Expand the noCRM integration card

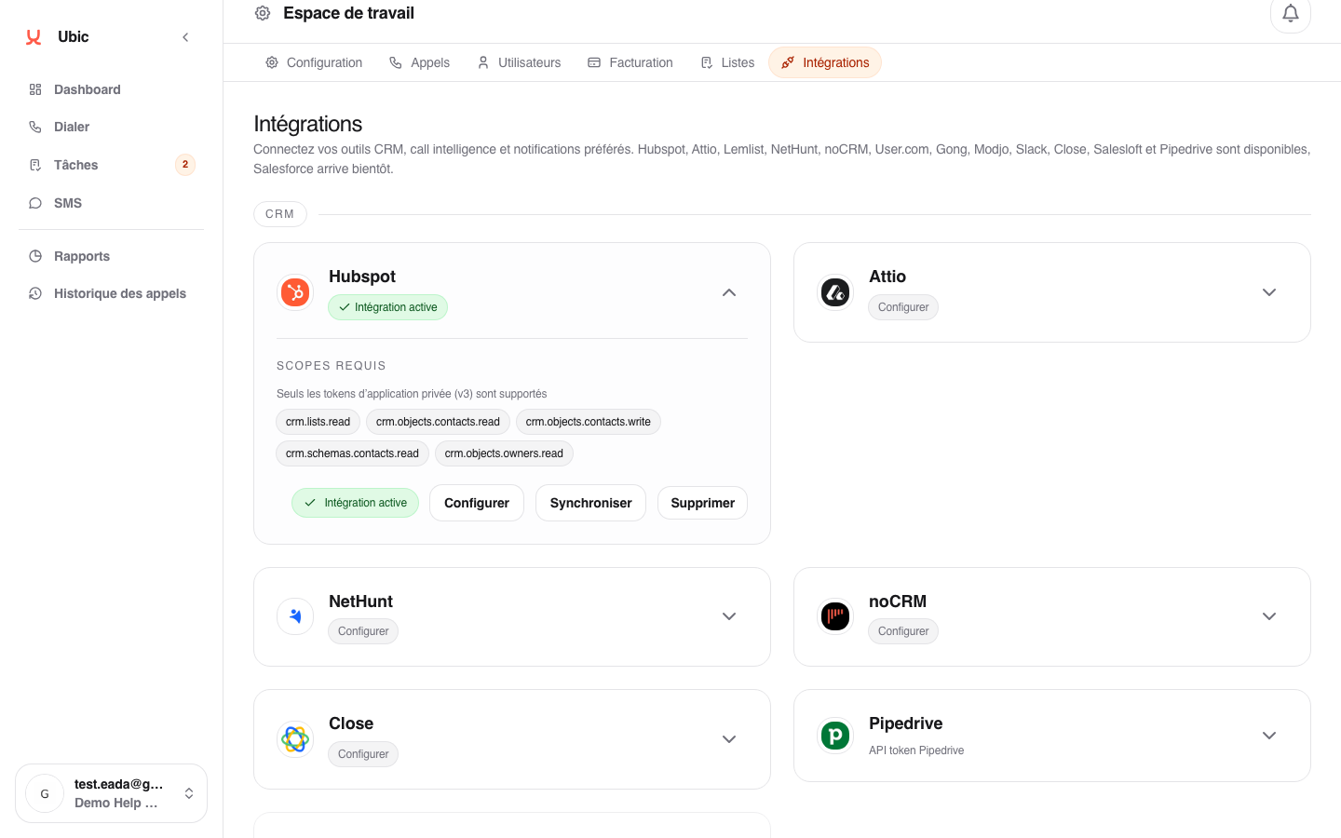point(1269,616)
